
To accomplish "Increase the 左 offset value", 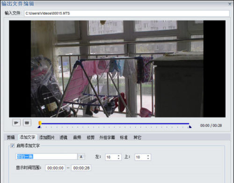I will [119, 155].
